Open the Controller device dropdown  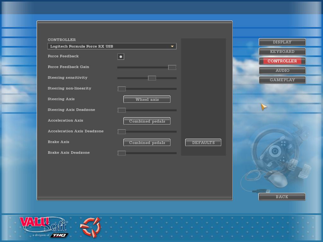tap(112, 46)
